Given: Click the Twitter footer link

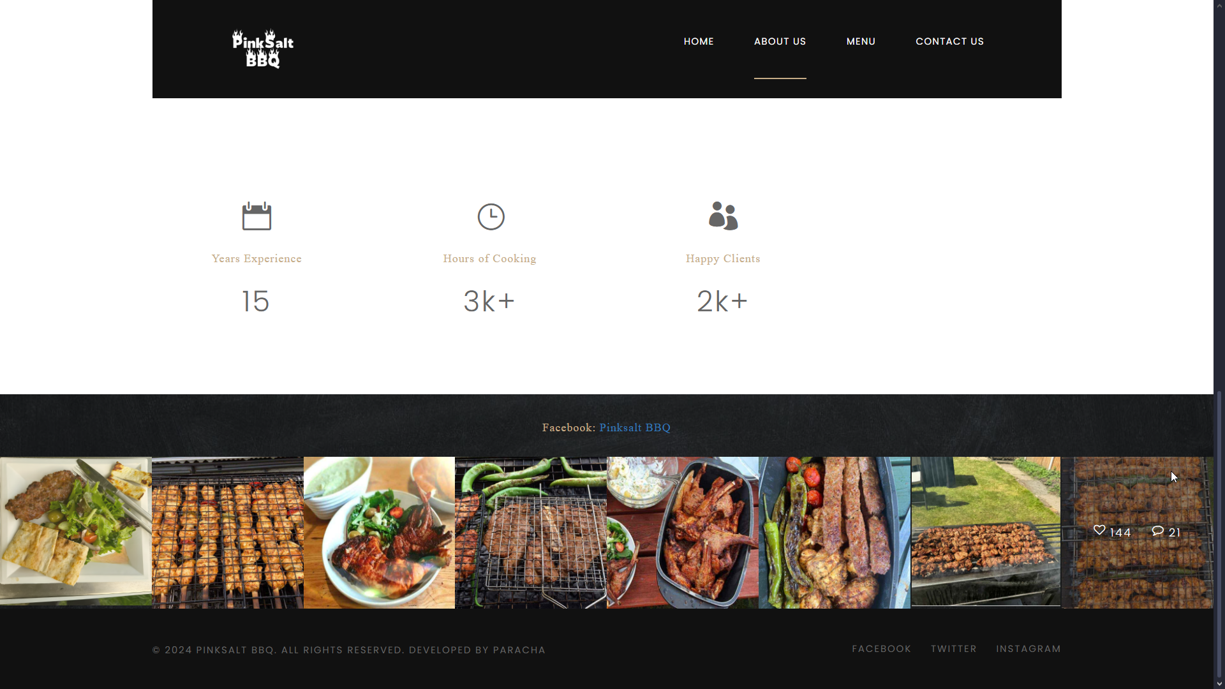Looking at the screenshot, I should click(x=953, y=649).
